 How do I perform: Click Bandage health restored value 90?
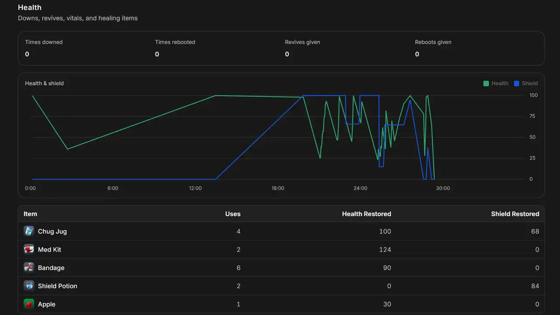[387, 268]
